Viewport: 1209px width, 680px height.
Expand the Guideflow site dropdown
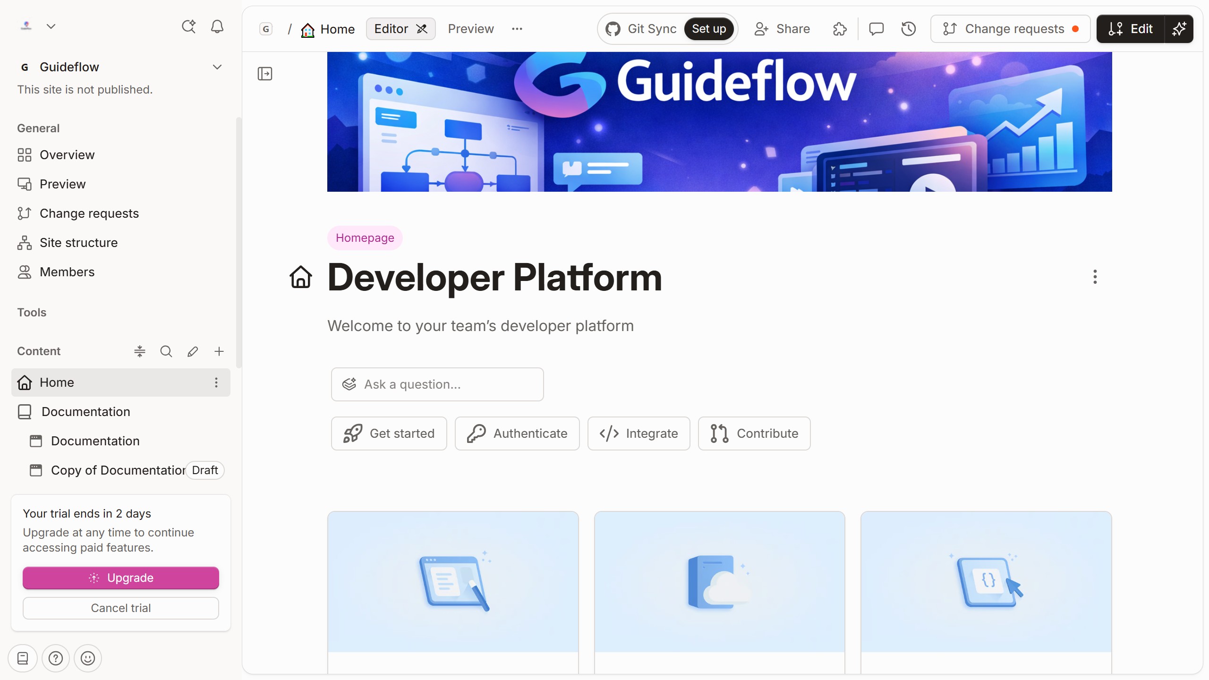click(217, 67)
